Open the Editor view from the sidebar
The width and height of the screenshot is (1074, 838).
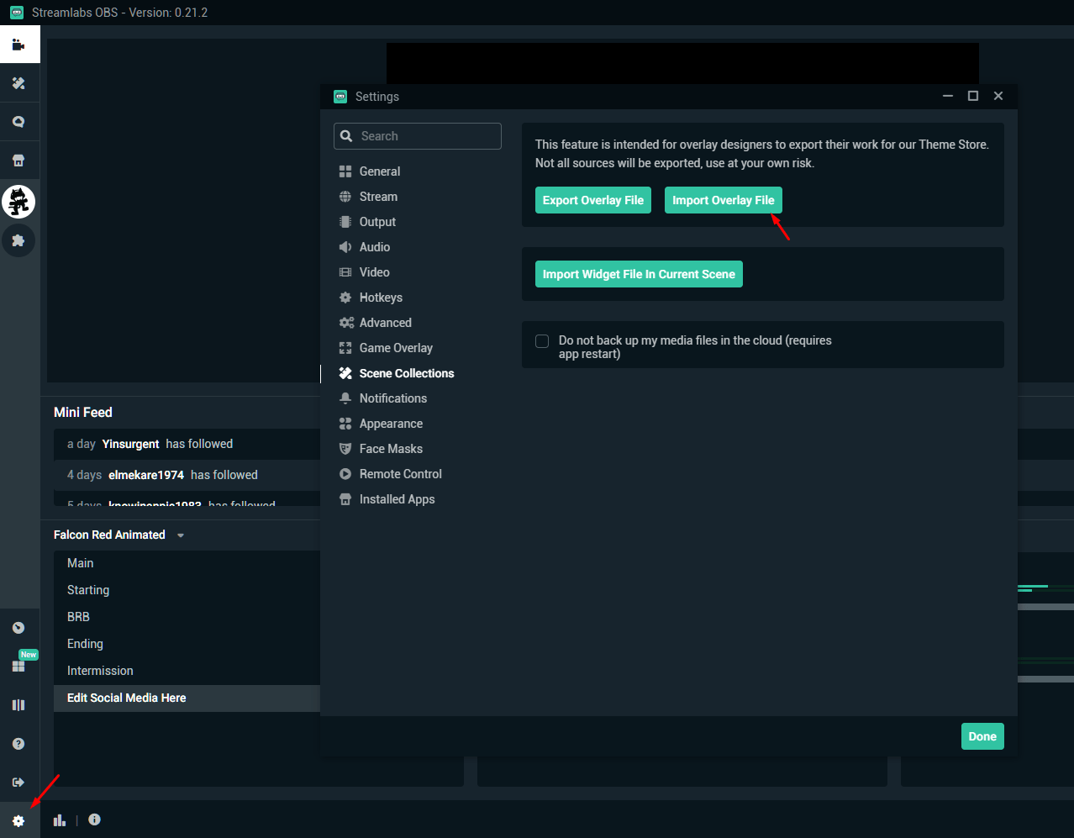pyautogui.click(x=19, y=44)
